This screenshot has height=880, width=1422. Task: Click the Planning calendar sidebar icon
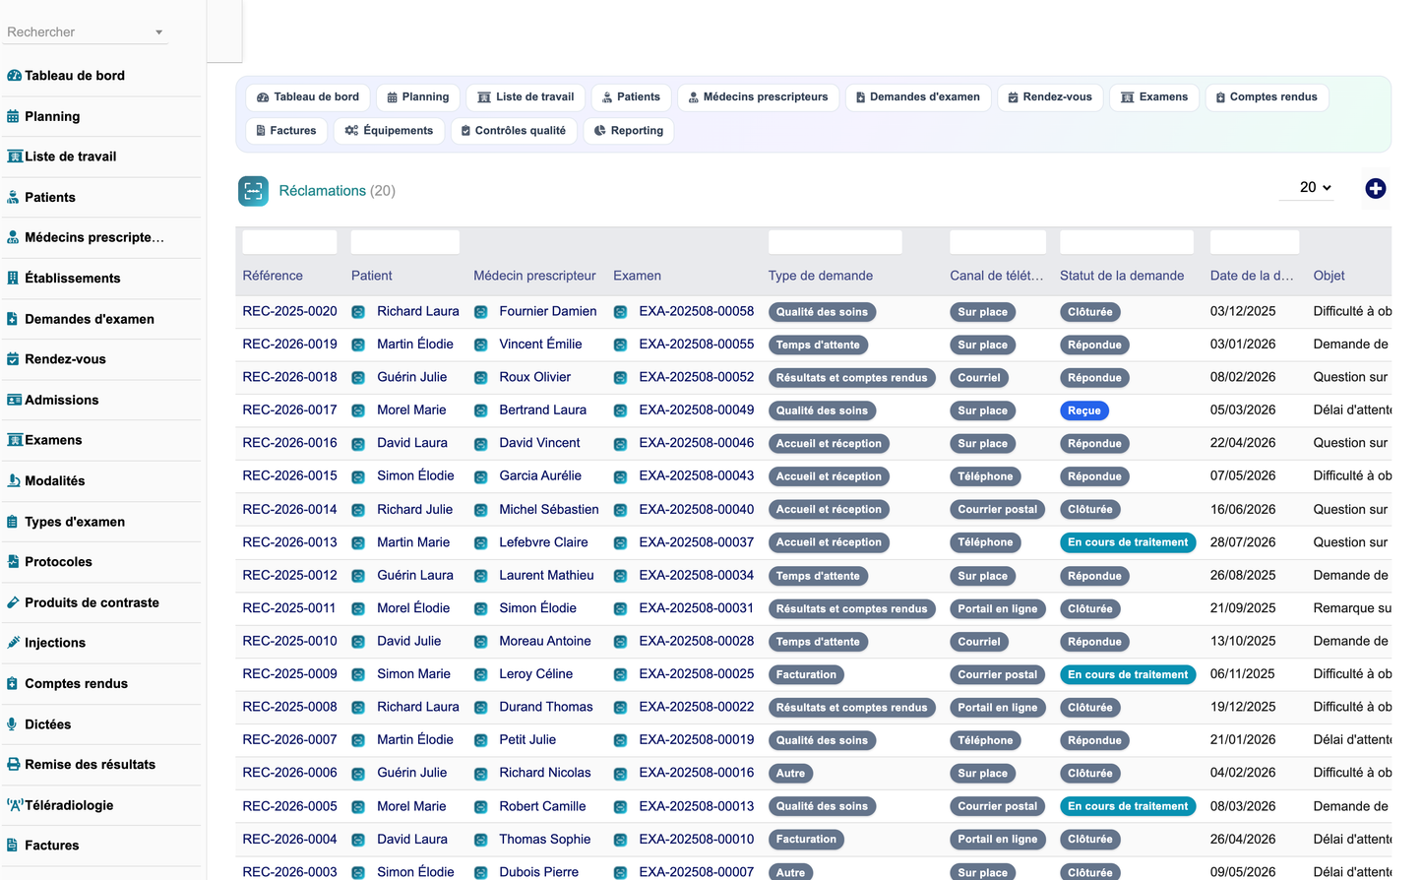point(13,116)
